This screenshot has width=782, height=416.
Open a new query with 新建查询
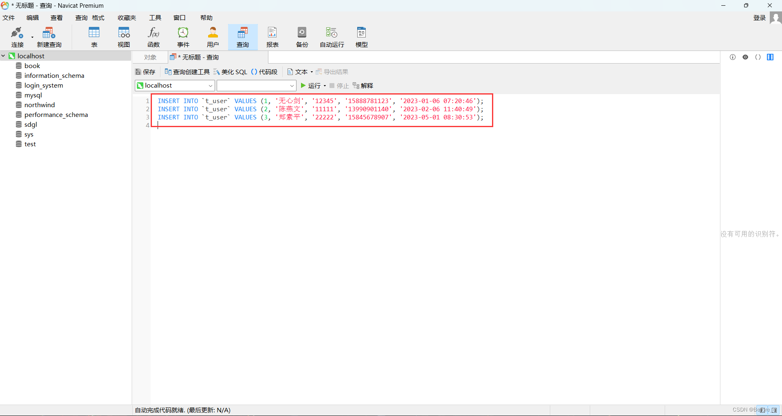click(x=49, y=37)
